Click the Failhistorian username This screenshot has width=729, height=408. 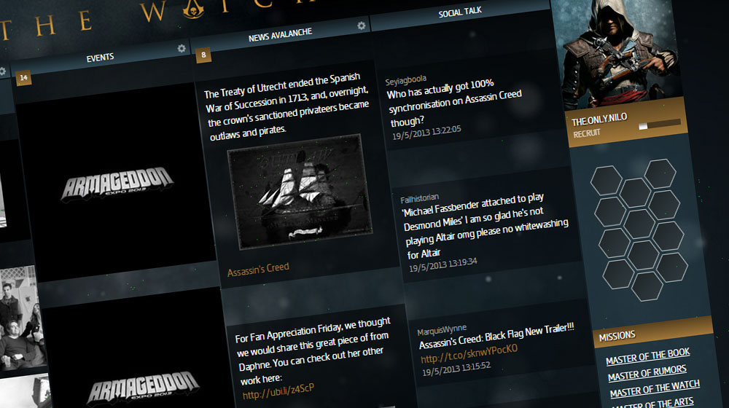(419, 198)
